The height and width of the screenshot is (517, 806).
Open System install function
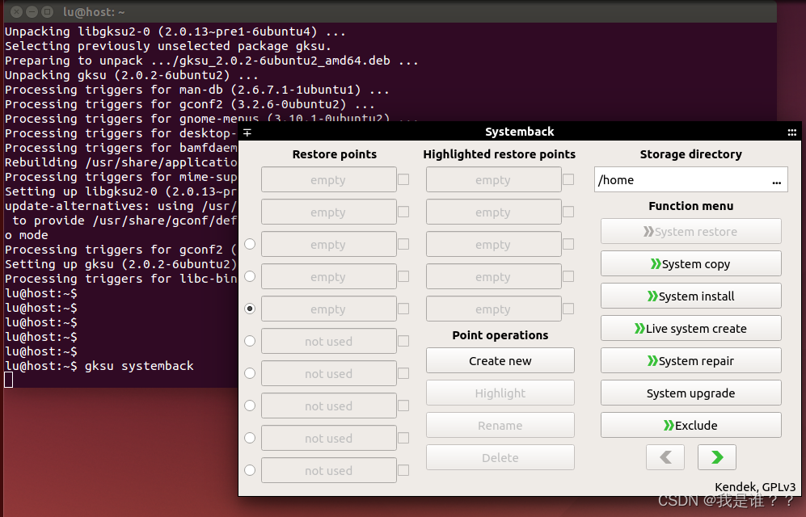pyautogui.click(x=691, y=296)
